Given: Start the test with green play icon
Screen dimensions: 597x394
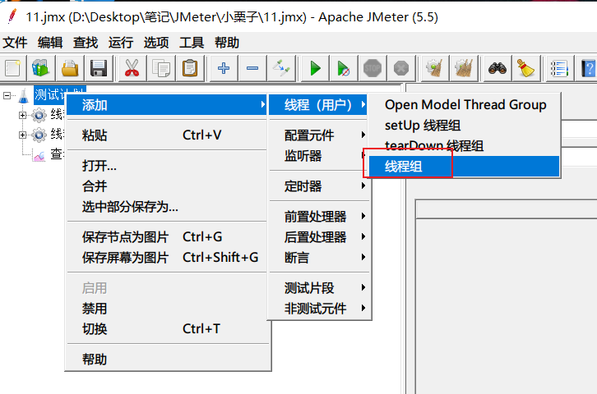Looking at the screenshot, I should (315, 68).
